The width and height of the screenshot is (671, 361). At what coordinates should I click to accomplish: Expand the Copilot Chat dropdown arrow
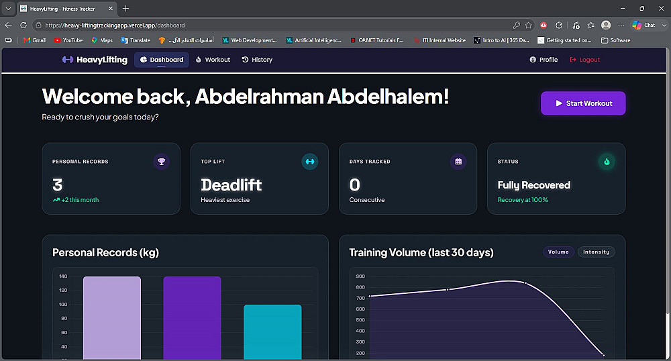[664, 25]
